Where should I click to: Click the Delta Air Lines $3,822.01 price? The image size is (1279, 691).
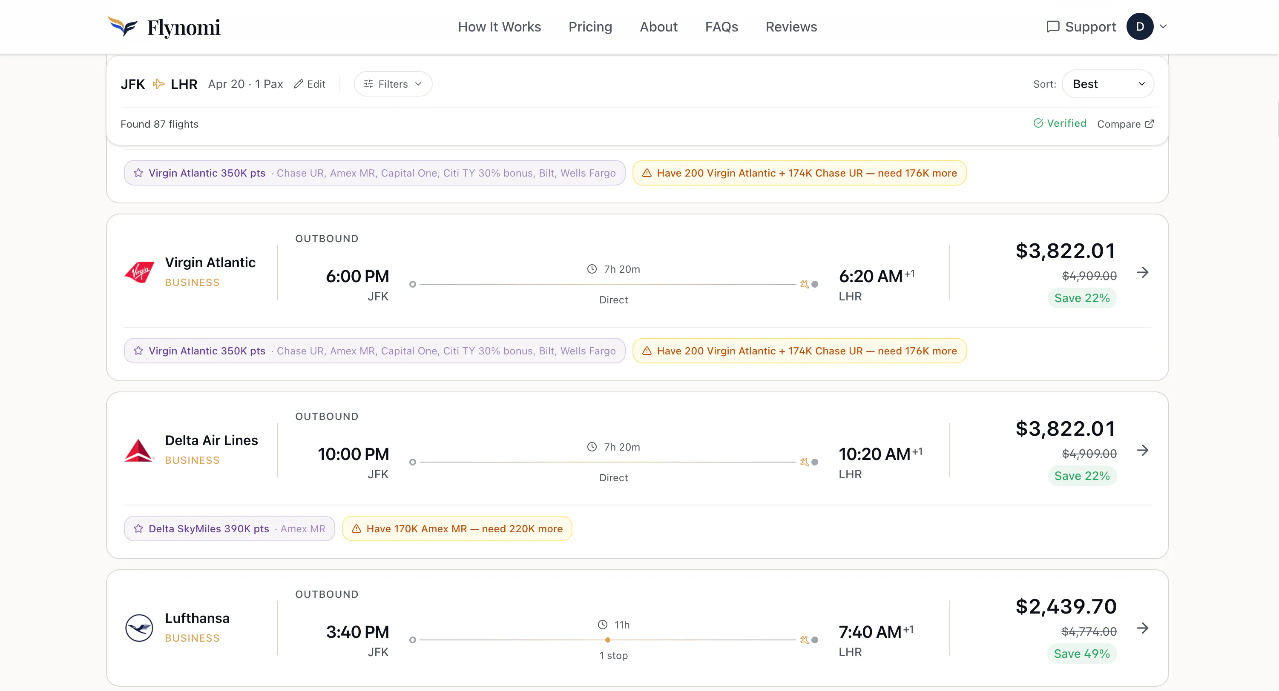(x=1066, y=428)
